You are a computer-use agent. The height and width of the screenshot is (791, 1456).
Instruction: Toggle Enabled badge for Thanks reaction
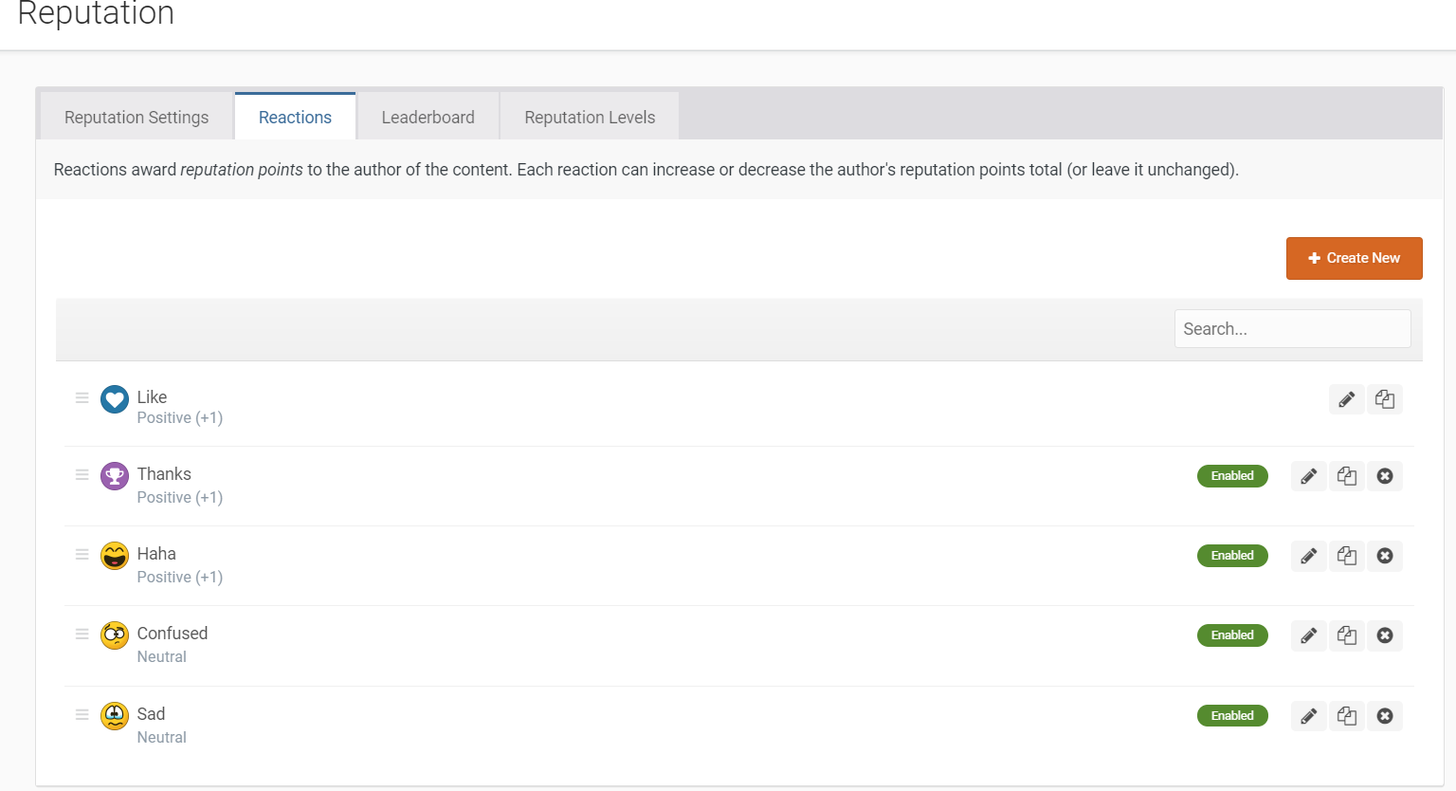click(1231, 476)
